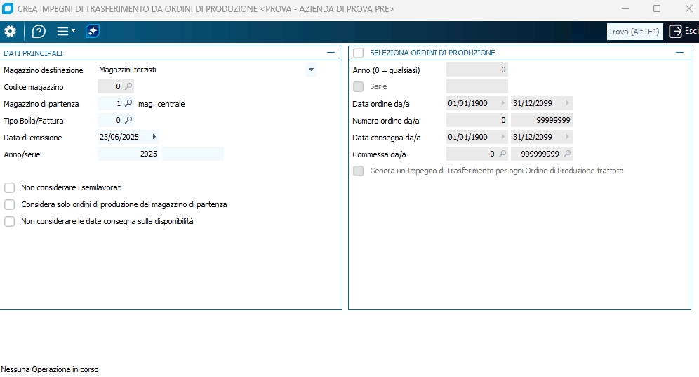Image resolution: width=699 pixels, height=377 pixels.
Task: Click the status text Nessuna Operazione in corso
Action: pyautogui.click(x=51, y=369)
